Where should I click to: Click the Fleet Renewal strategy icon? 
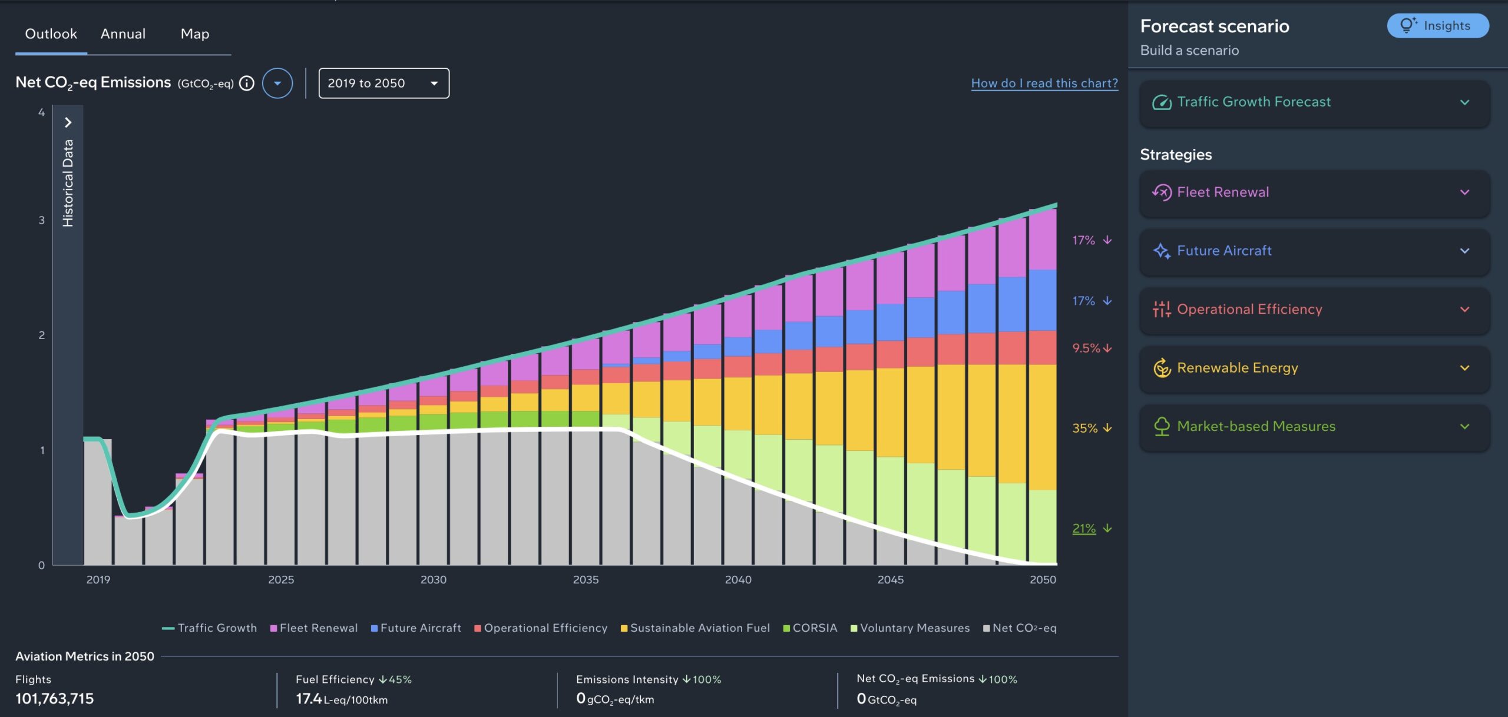(1162, 192)
